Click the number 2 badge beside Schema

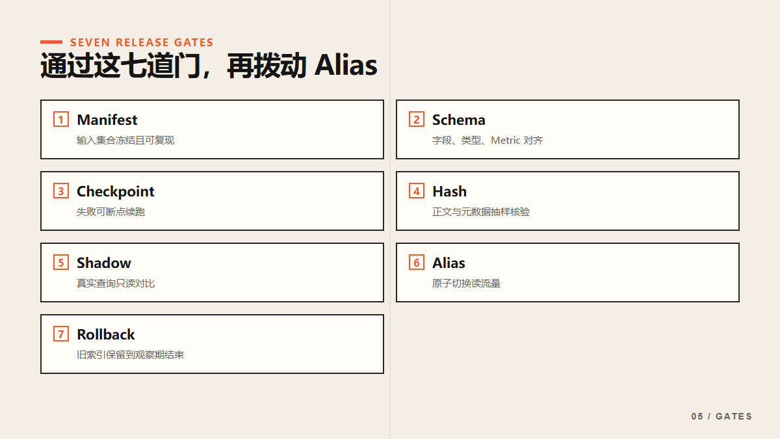(x=417, y=120)
